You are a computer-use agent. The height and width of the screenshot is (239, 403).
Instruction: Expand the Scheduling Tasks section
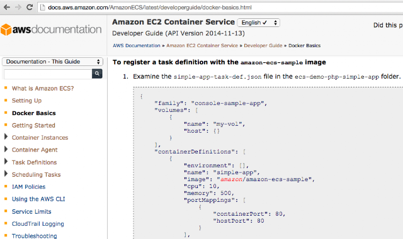(6, 174)
